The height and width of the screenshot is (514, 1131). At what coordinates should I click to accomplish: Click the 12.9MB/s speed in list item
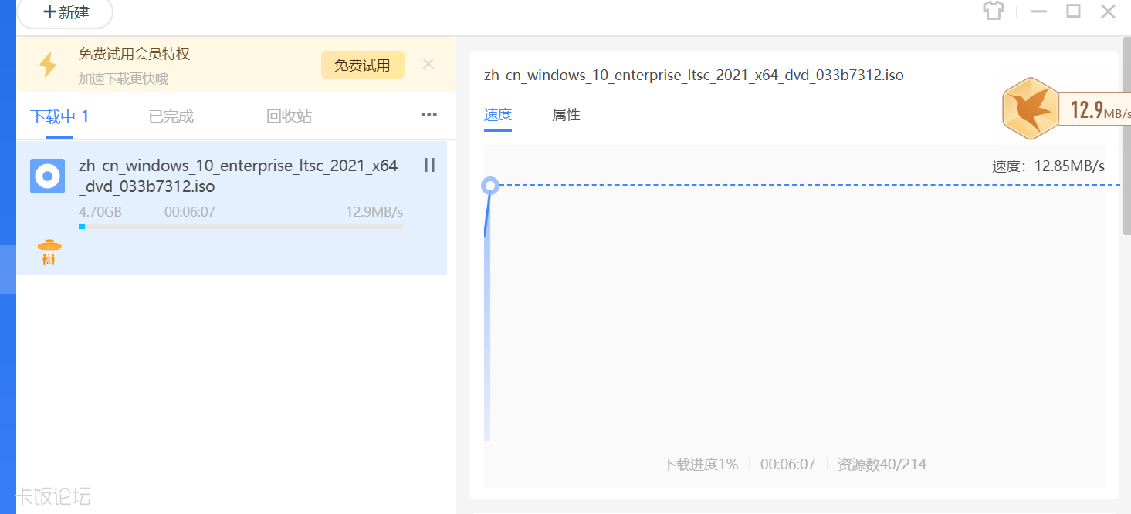(x=374, y=212)
